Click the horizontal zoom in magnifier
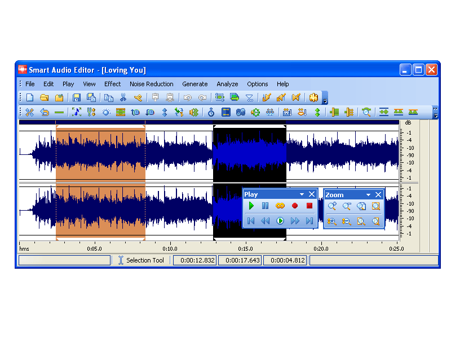 pos(332,206)
